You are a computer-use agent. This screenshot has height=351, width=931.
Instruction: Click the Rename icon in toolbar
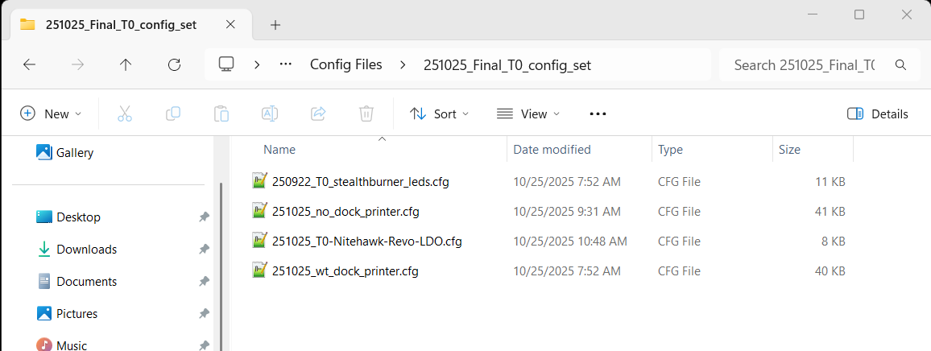pyautogui.click(x=270, y=114)
